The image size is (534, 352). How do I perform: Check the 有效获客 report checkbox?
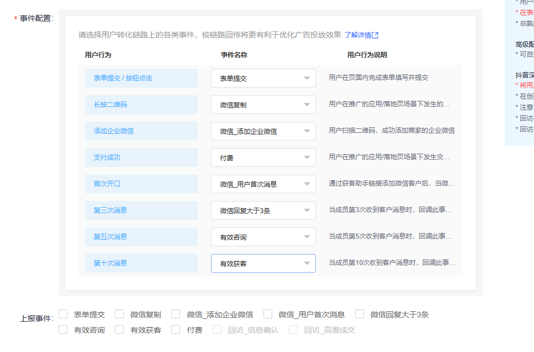(x=119, y=329)
